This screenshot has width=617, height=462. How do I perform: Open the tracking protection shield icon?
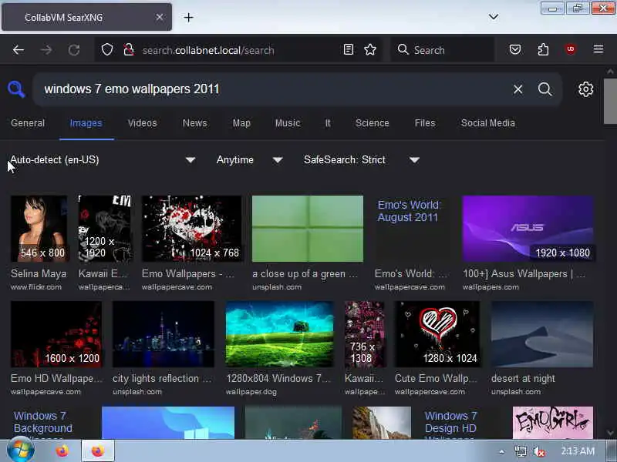(107, 49)
